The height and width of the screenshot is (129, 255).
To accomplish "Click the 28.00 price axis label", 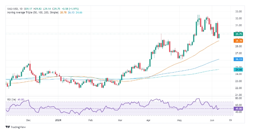I will click(x=239, y=46).
